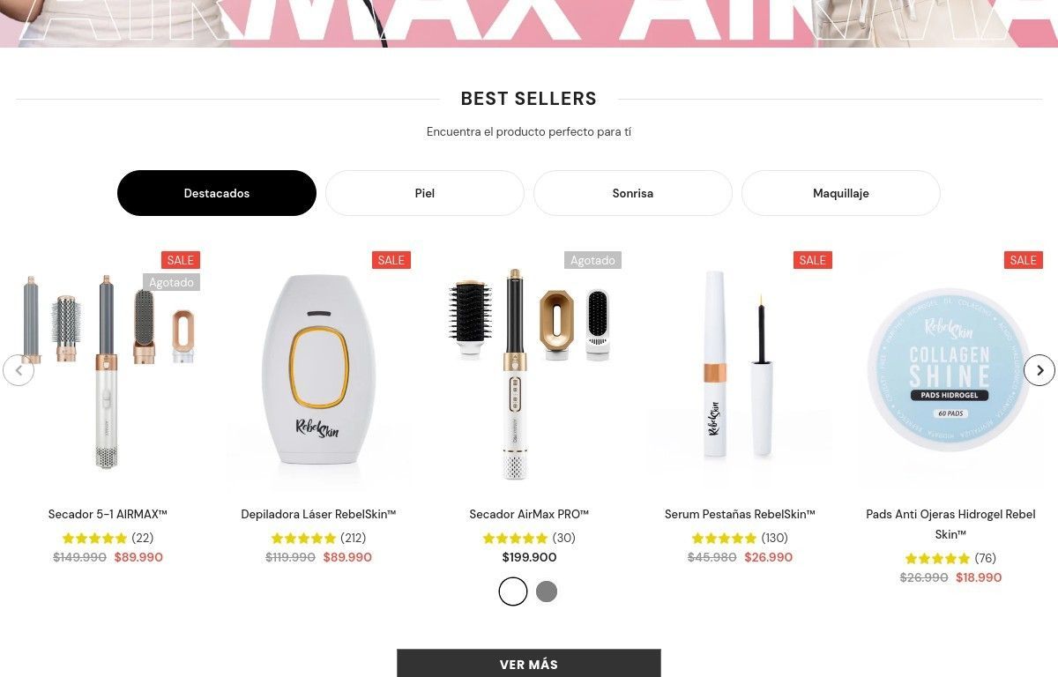Switch to the Sonrisa tab
Image resolution: width=1058 pixels, height=677 pixels.
pos(633,193)
